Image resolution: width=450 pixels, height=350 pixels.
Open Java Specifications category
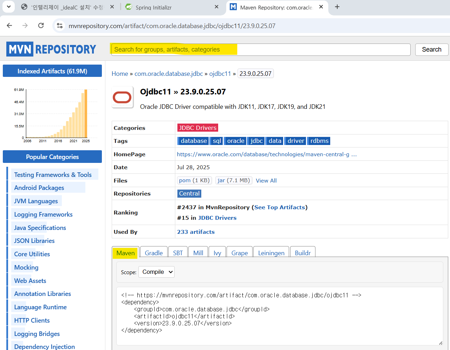pos(40,228)
